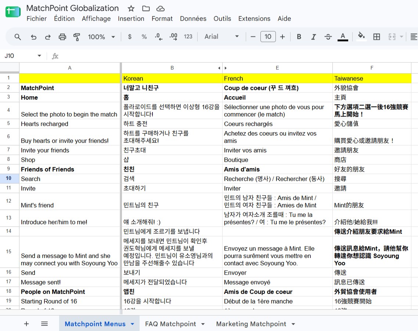Screen dimensions: 418x331
Task: Open the Aide menu
Action: click(284, 19)
